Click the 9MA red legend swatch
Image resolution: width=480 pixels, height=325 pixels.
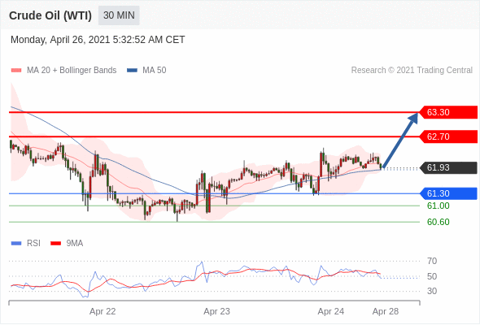pos(55,244)
